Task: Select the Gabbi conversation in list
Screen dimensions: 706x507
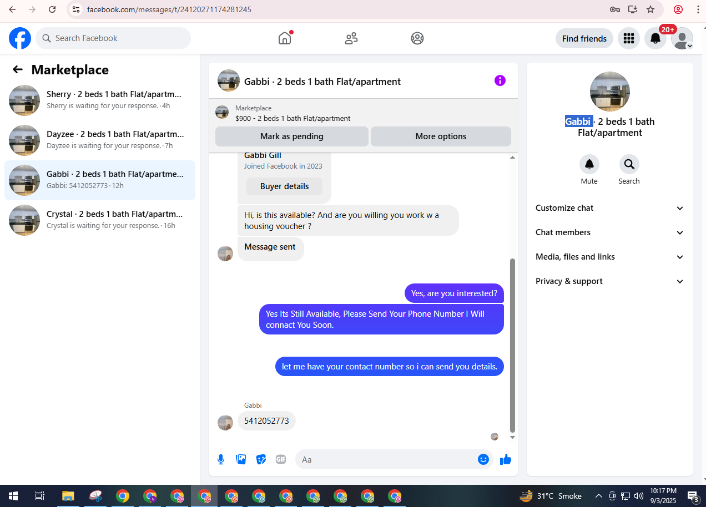Action: tap(100, 180)
